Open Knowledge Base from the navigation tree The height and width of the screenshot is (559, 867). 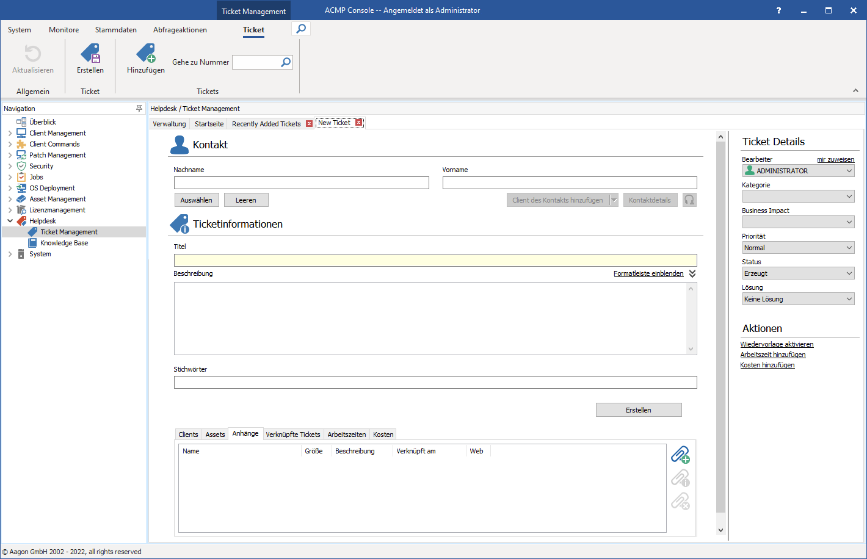pyautogui.click(x=63, y=242)
